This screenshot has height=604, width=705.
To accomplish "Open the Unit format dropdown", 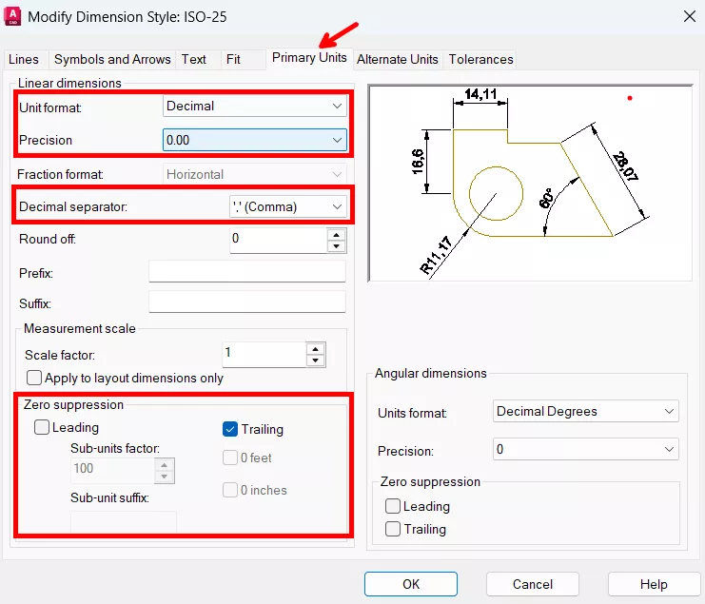I will click(x=254, y=107).
